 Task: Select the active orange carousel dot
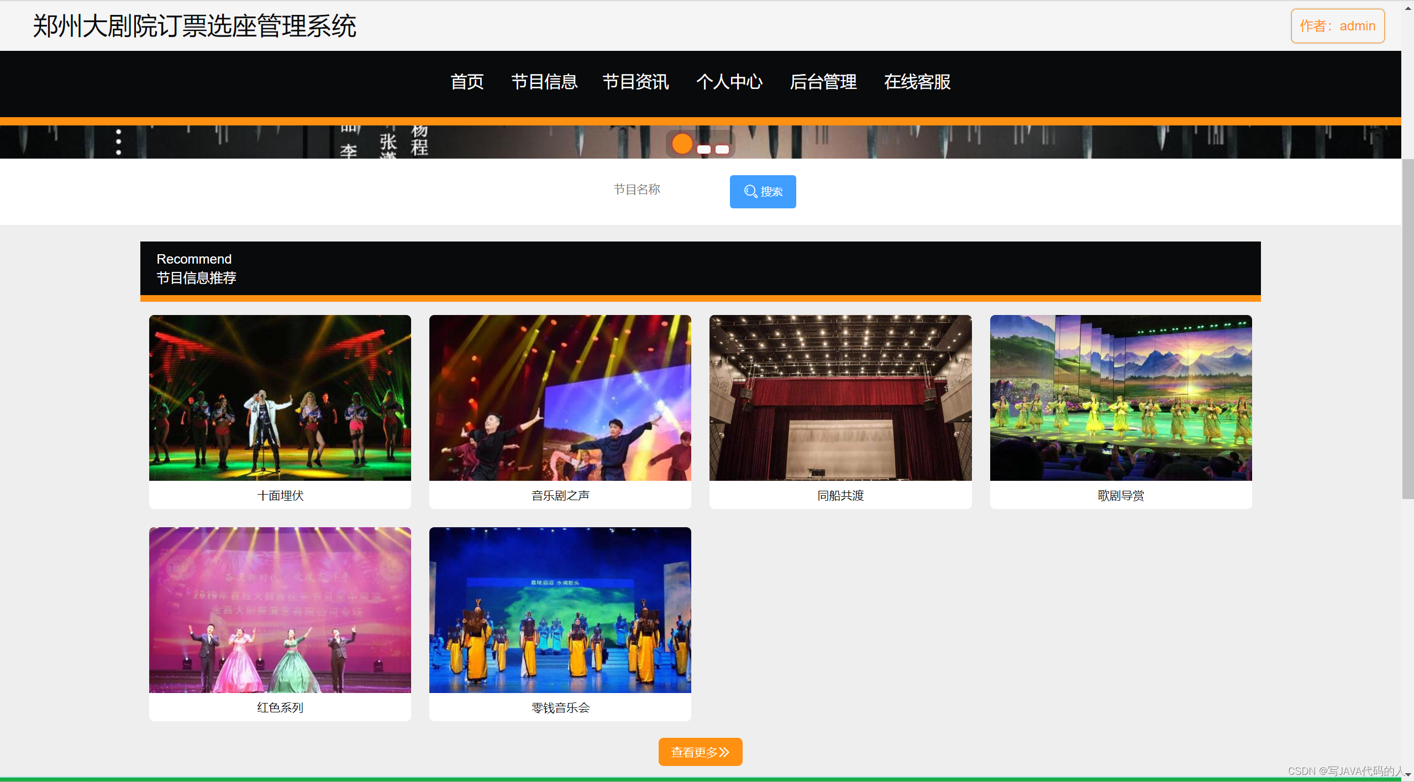(682, 144)
